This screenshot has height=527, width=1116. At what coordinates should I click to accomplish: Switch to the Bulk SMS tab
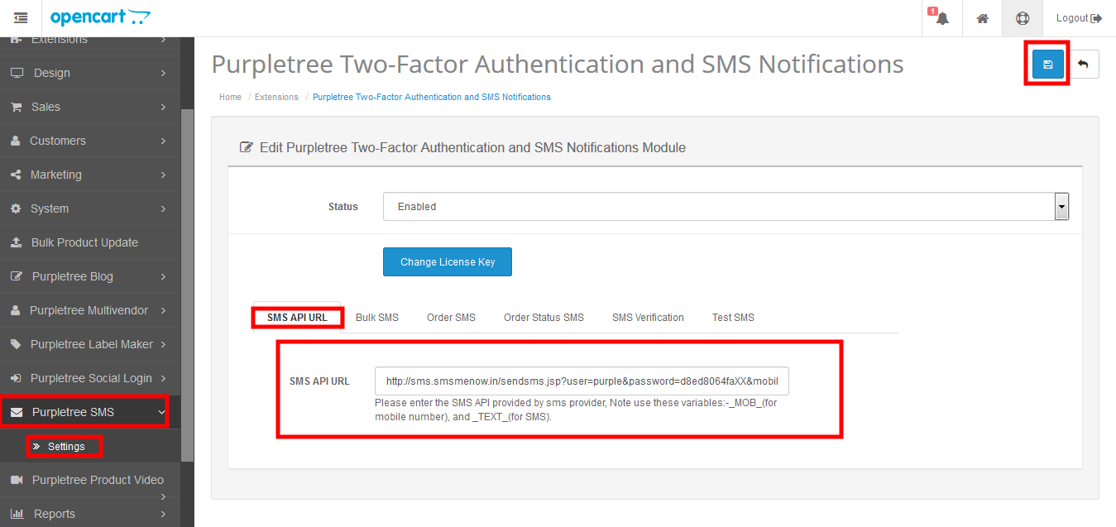(377, 318)
